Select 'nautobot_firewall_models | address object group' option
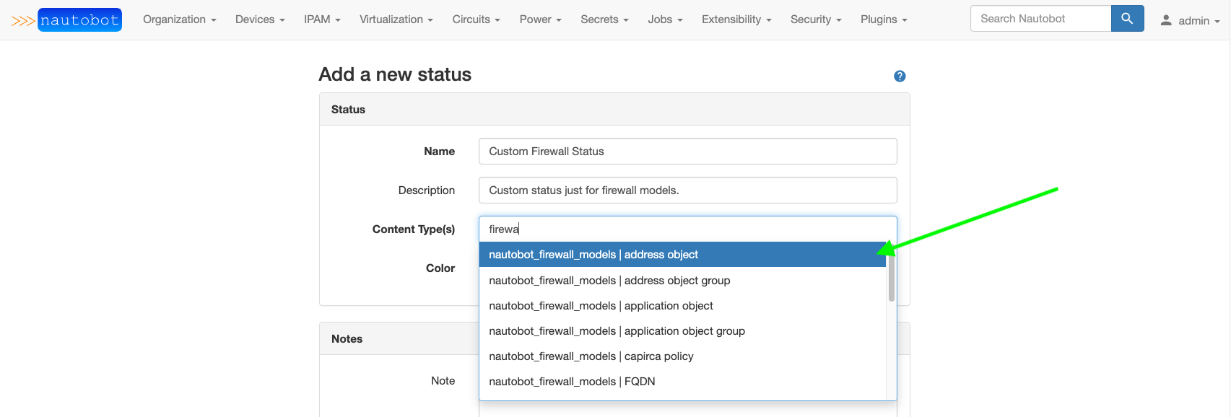This screenshot has width=1231, height=417. pos(682,281)
